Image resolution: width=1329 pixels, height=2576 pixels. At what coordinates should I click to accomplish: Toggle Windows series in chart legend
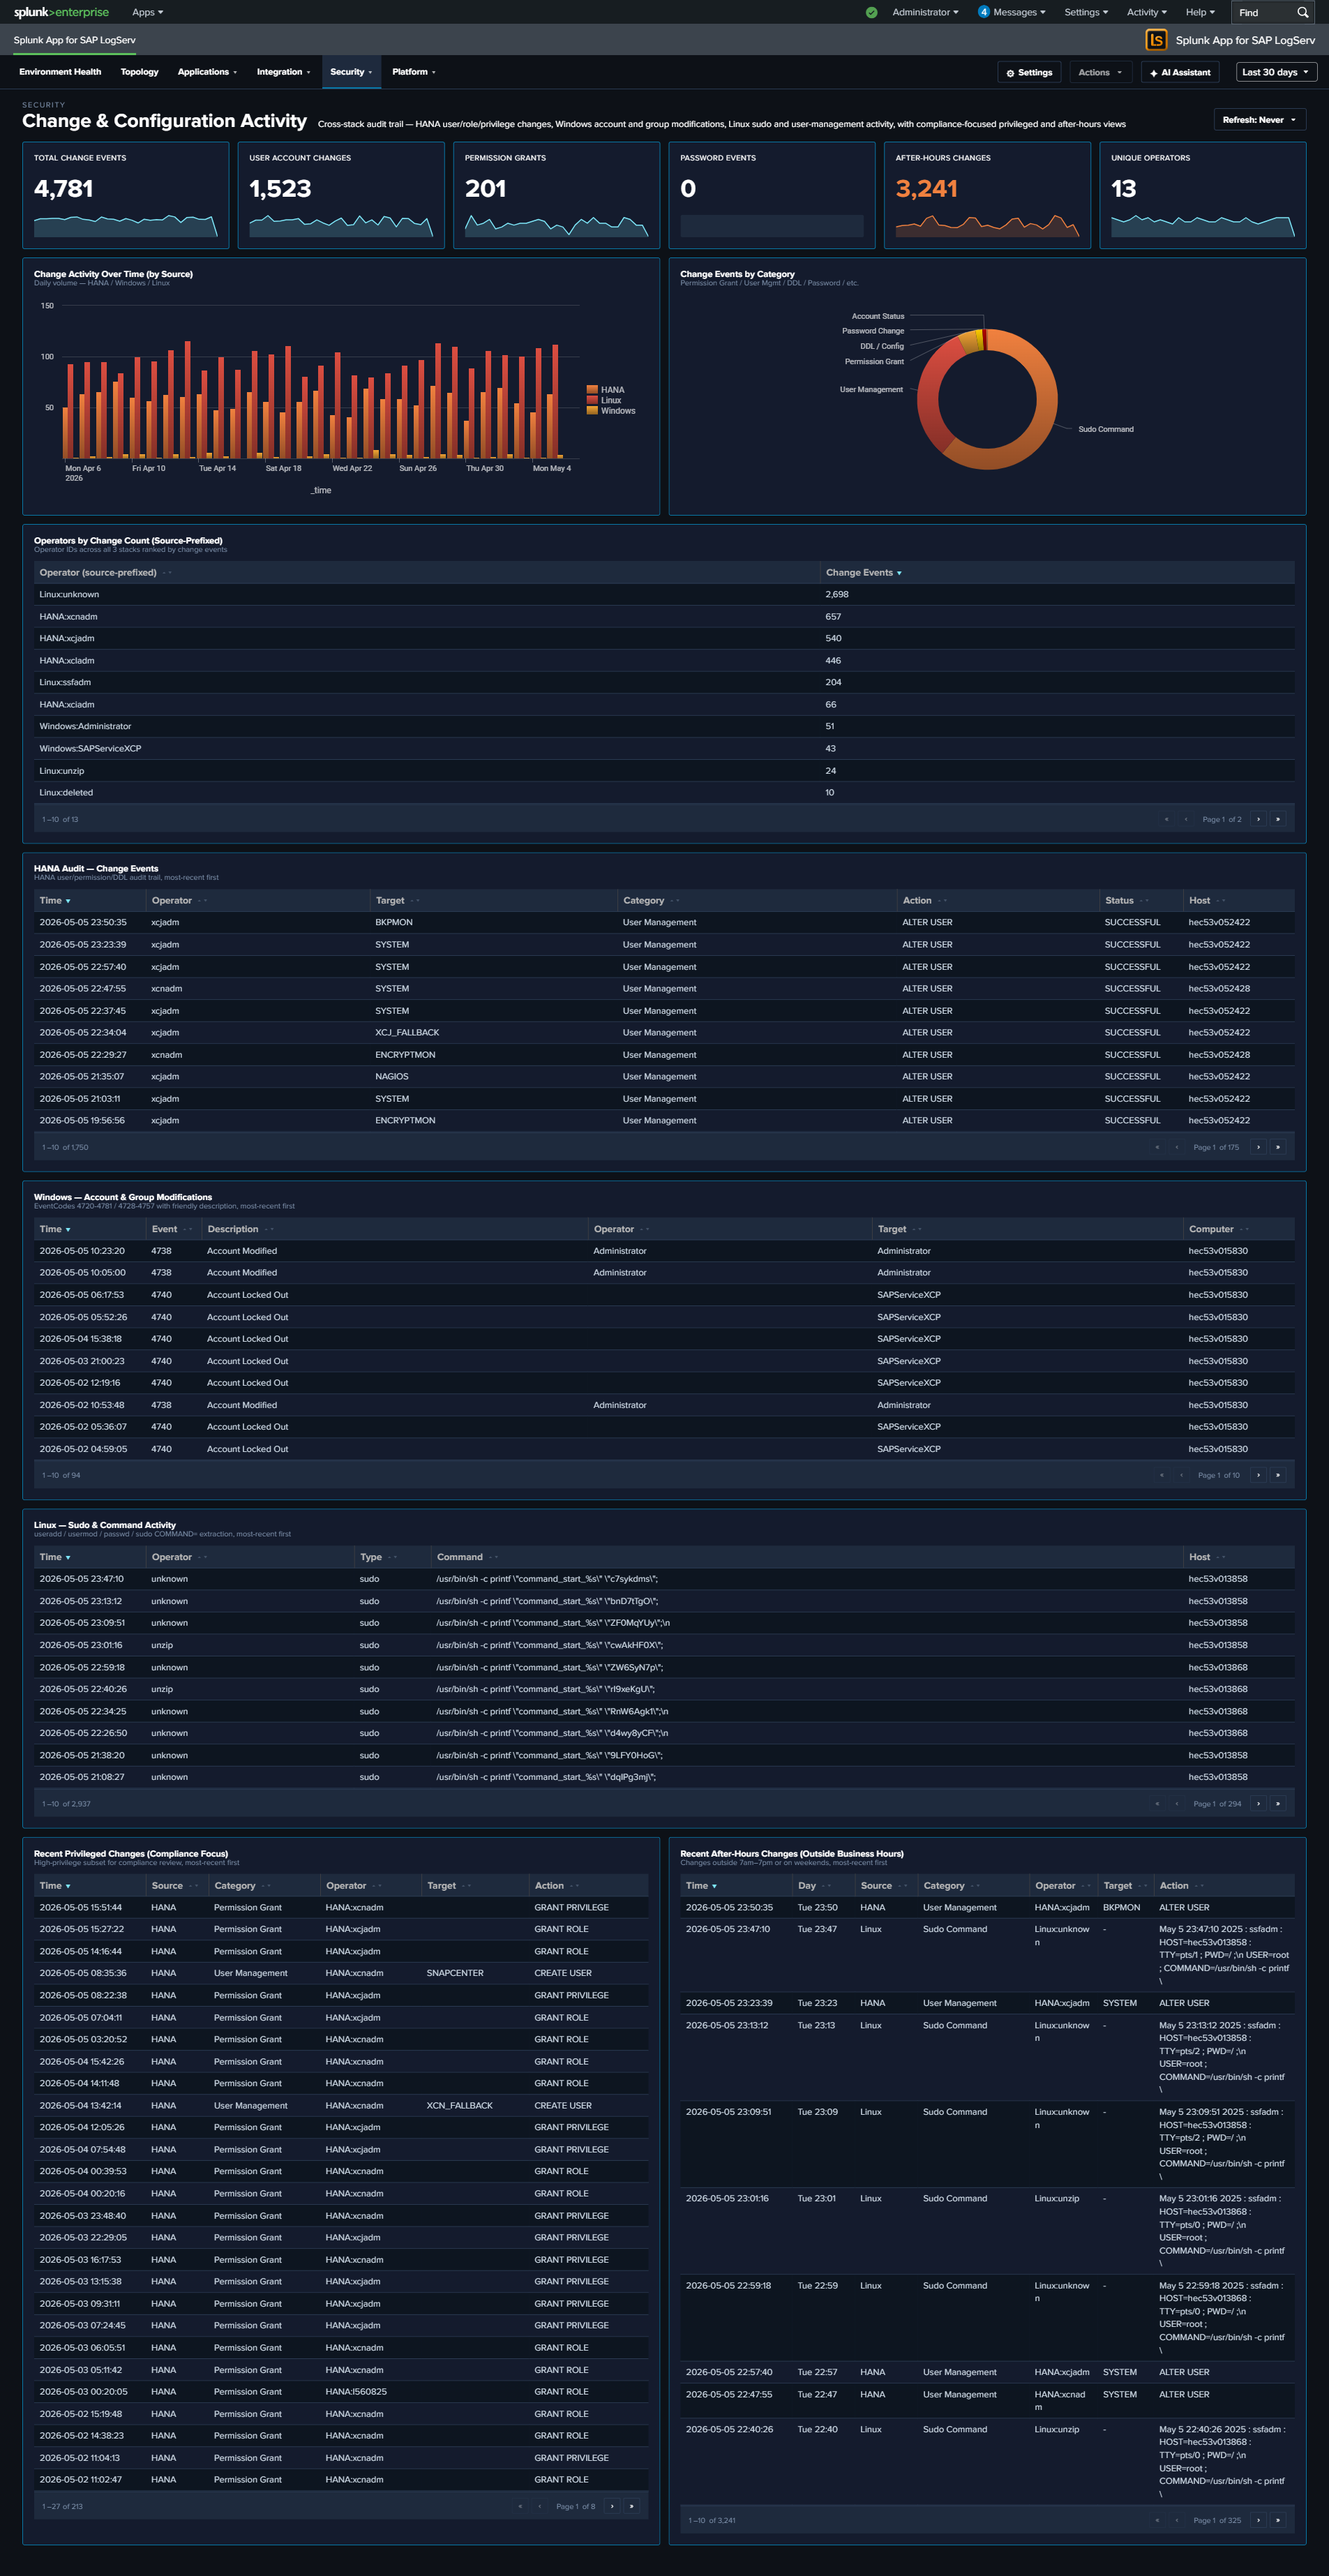[611, 411]
